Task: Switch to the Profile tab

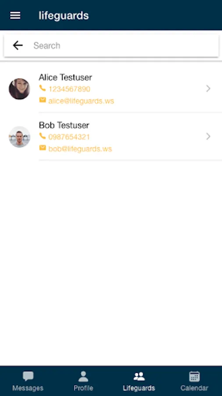Action: 83,381
